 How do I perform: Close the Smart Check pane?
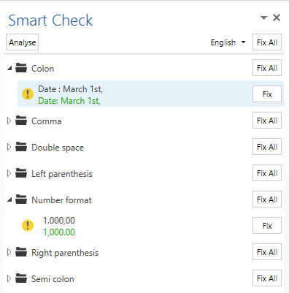[x=277, y=18]
